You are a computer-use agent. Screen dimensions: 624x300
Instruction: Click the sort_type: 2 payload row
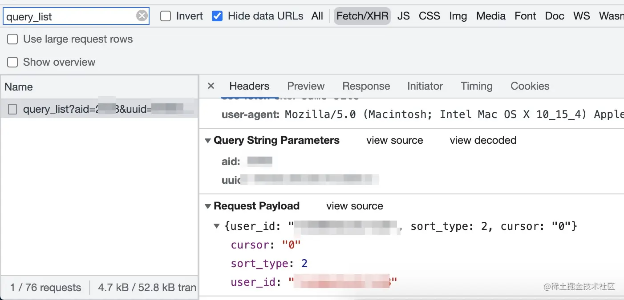[269, 264]
